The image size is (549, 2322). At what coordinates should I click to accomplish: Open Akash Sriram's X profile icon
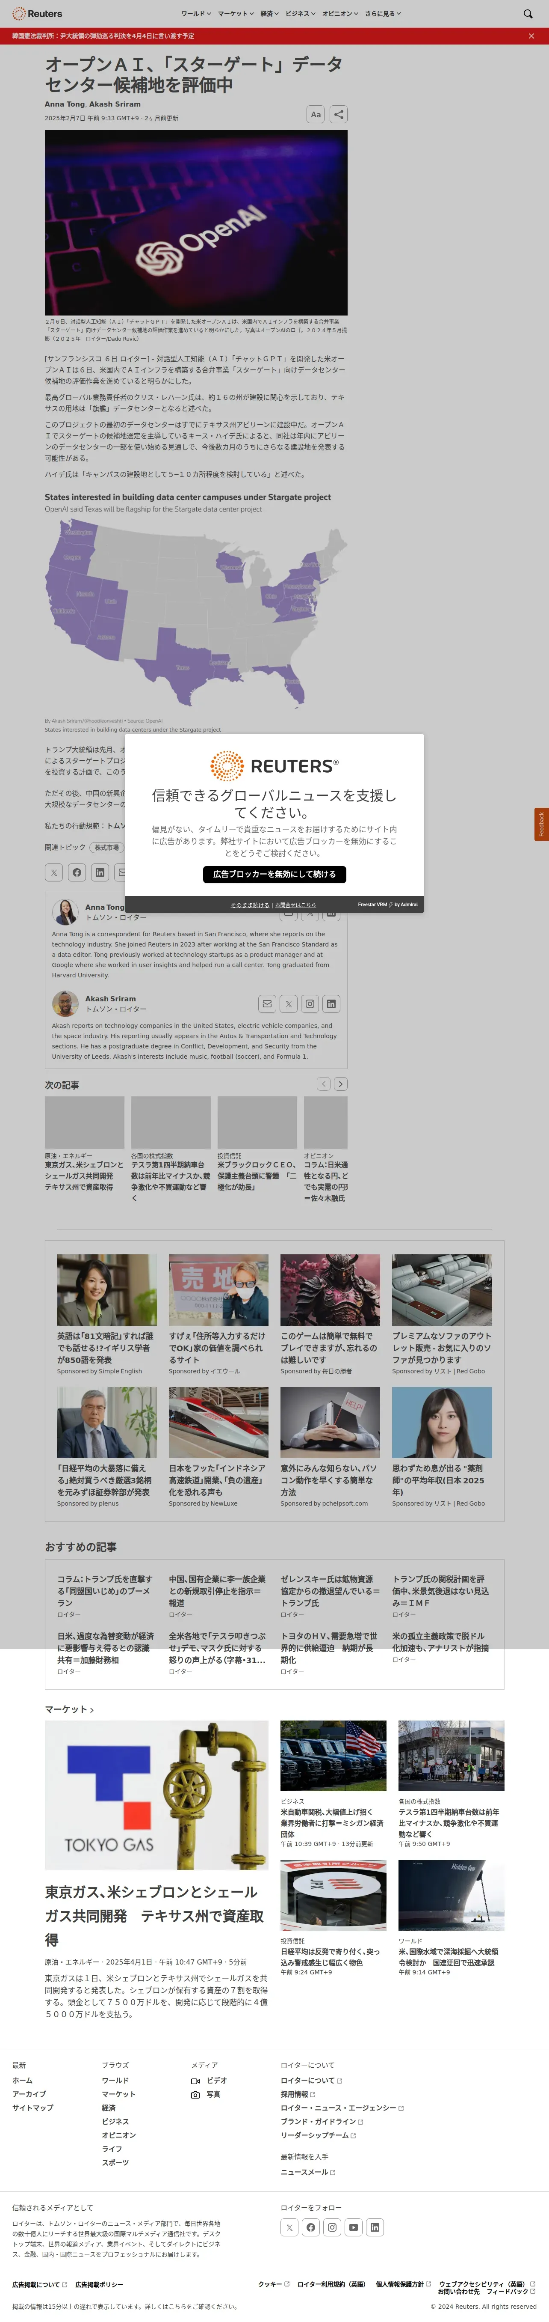coord(288,1003)
